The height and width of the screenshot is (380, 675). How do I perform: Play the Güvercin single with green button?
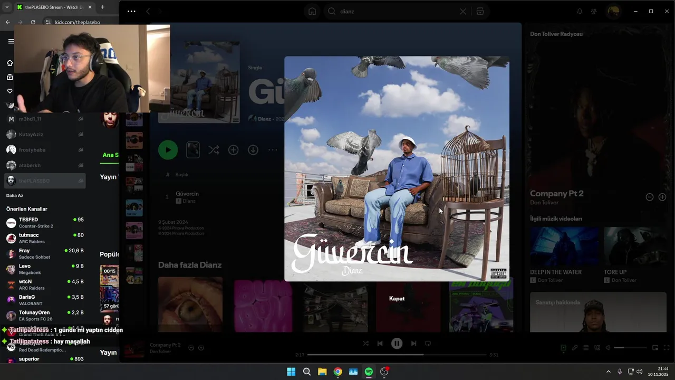168,150
